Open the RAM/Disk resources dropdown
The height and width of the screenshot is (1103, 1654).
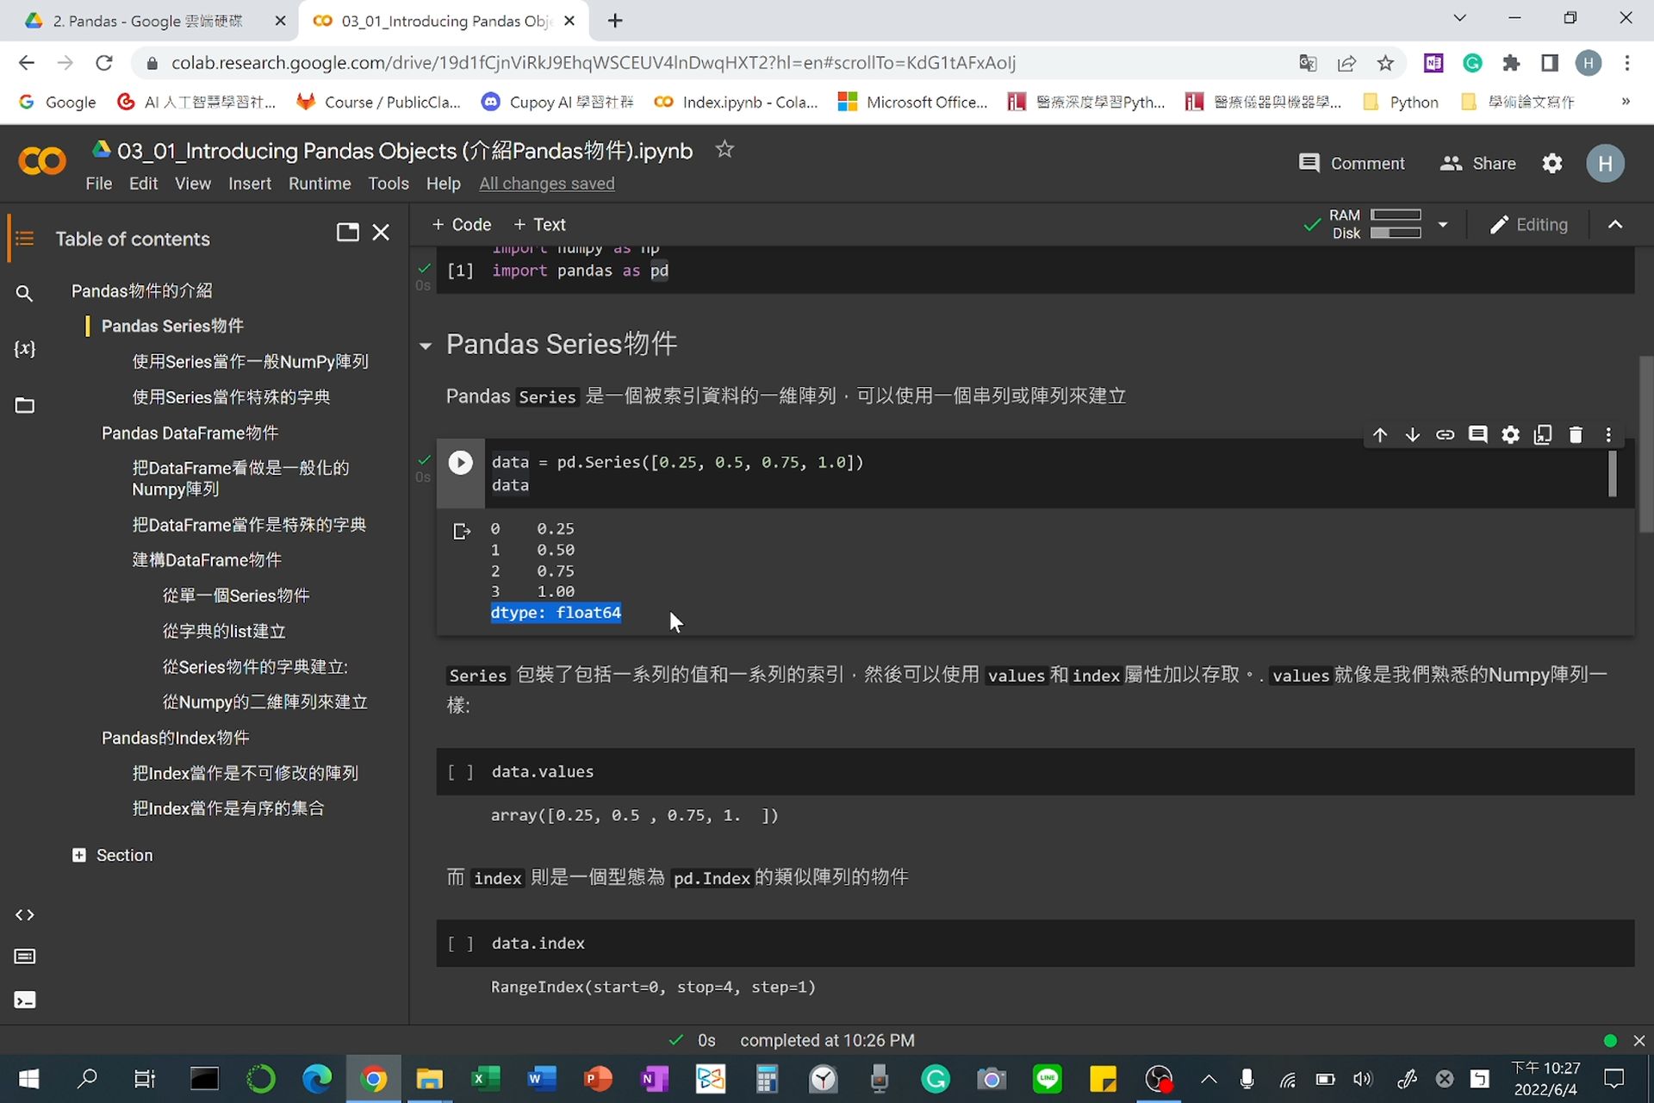tap(1444, 224)
